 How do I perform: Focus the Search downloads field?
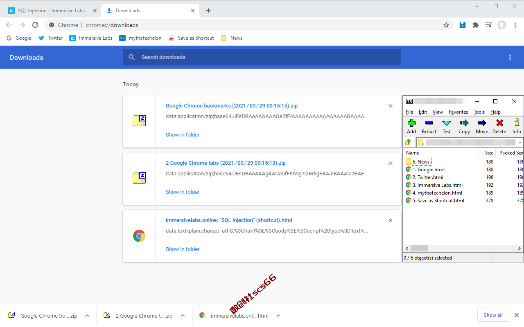click(x=262, y=57)
